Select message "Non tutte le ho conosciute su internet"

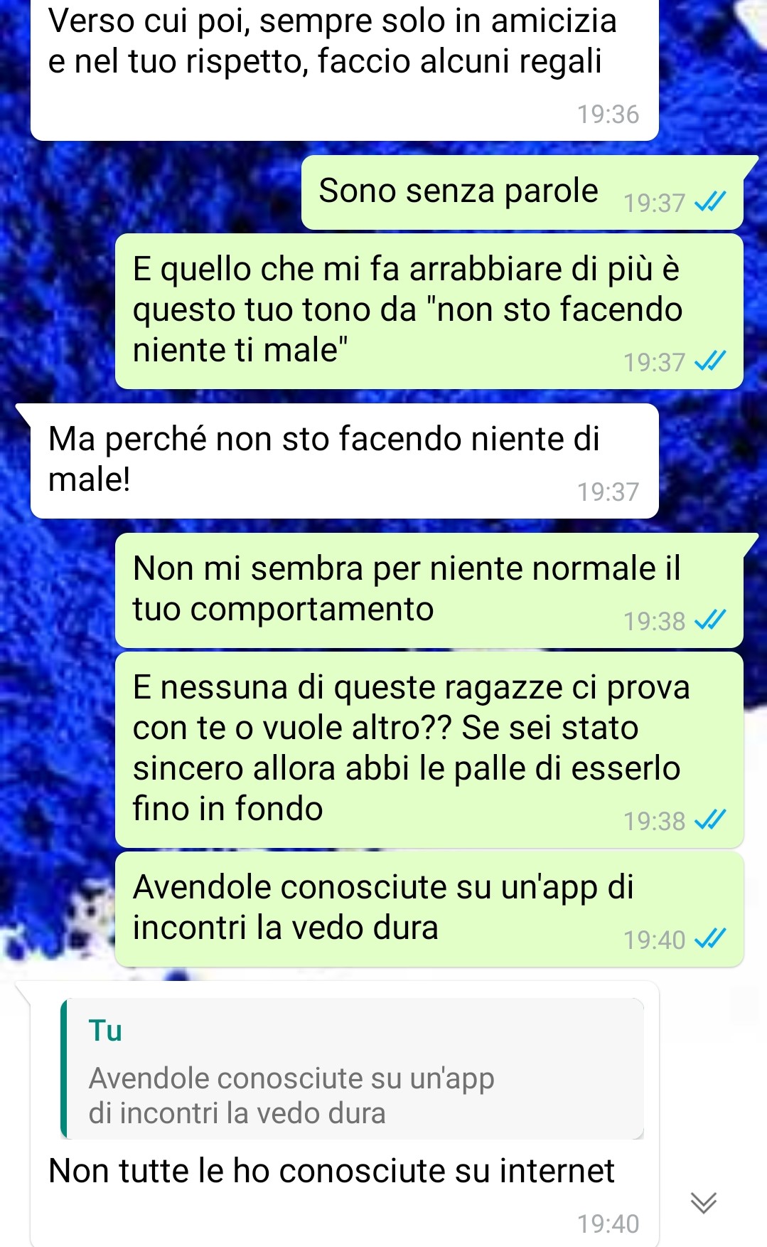(x=345, y=1113)
